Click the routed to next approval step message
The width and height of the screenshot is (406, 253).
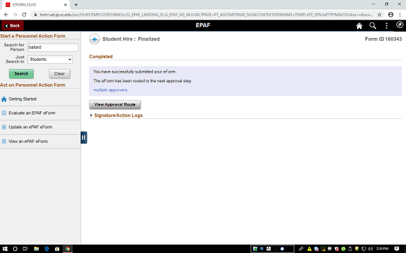click(142, 81)
